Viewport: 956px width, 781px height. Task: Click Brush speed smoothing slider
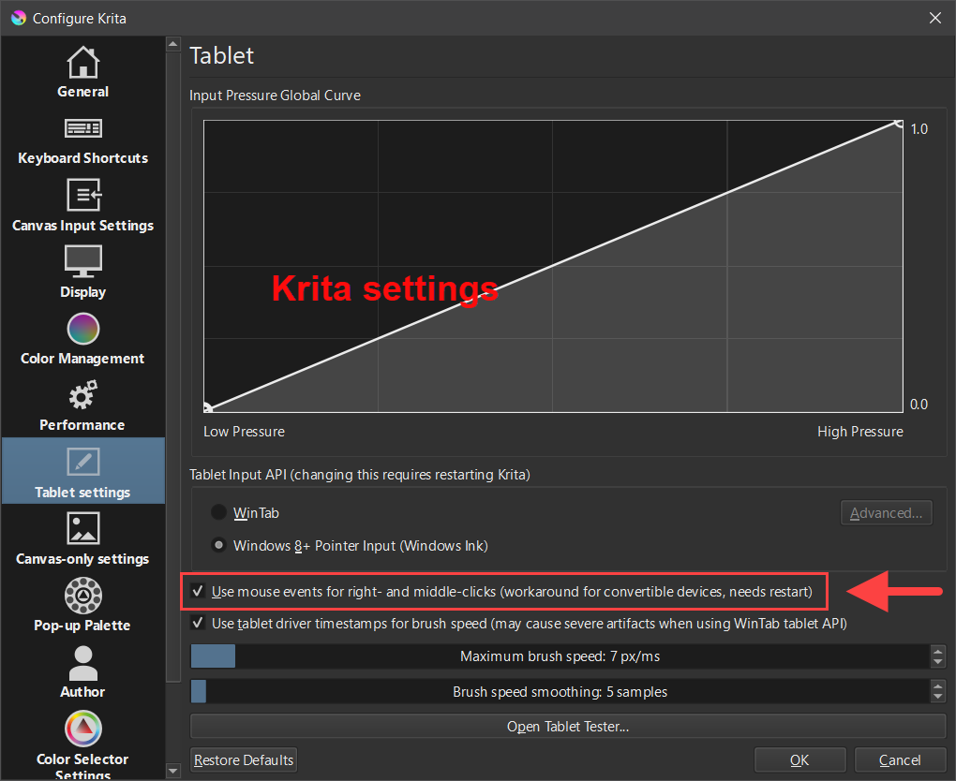pos(560,691)
